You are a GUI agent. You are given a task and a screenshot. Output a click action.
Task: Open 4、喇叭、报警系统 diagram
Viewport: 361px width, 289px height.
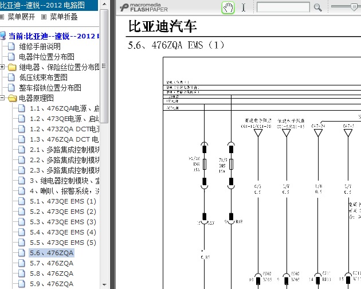click(64, 191)
